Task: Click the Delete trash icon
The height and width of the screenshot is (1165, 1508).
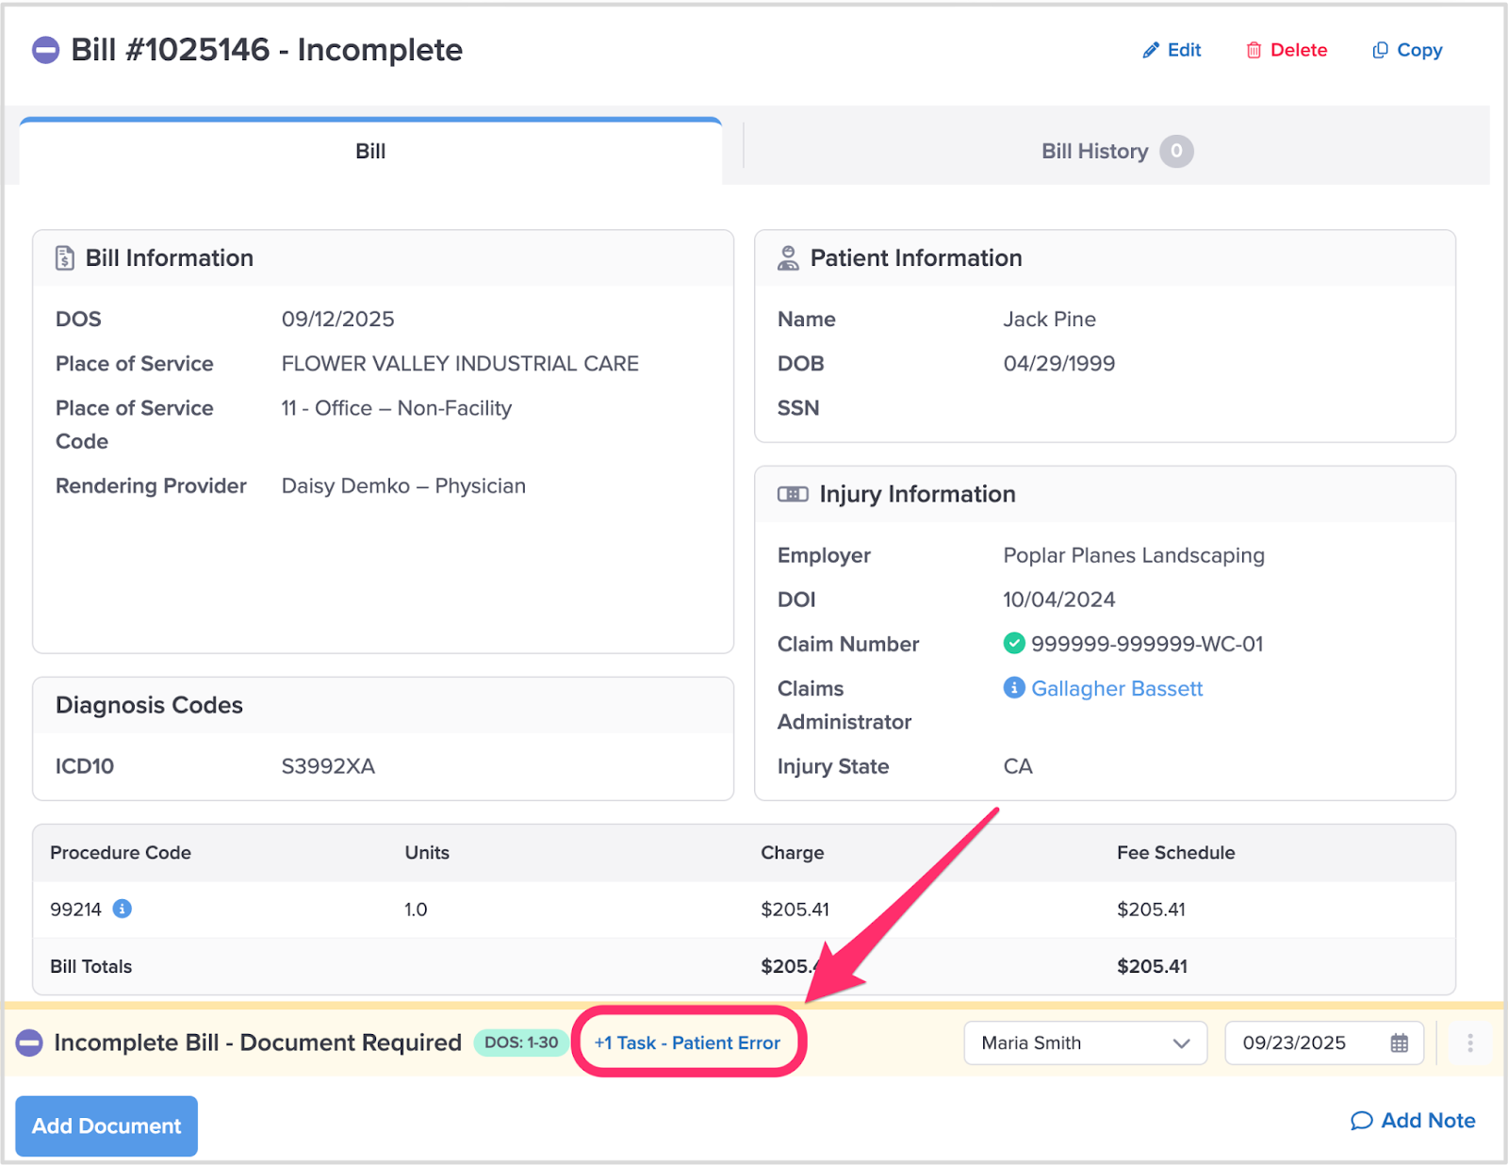Action: 1254,51
